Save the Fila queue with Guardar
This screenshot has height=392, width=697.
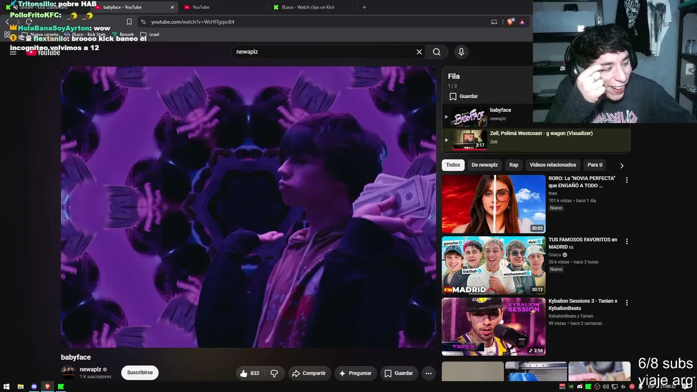[x=463, y=96]
